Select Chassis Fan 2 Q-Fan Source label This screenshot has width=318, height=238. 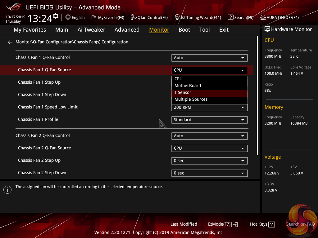tap(44, 148)
